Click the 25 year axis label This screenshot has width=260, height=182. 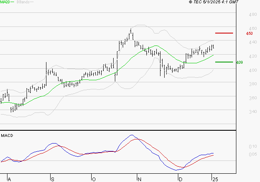click(215, 180)
